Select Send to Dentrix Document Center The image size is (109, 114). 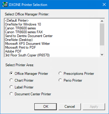pos(52,36)
